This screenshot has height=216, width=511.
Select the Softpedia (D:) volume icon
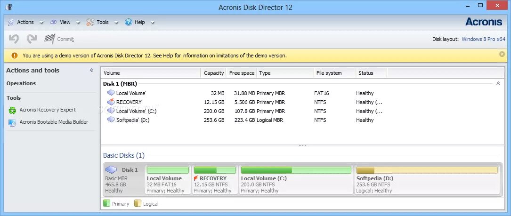(111, 120)
